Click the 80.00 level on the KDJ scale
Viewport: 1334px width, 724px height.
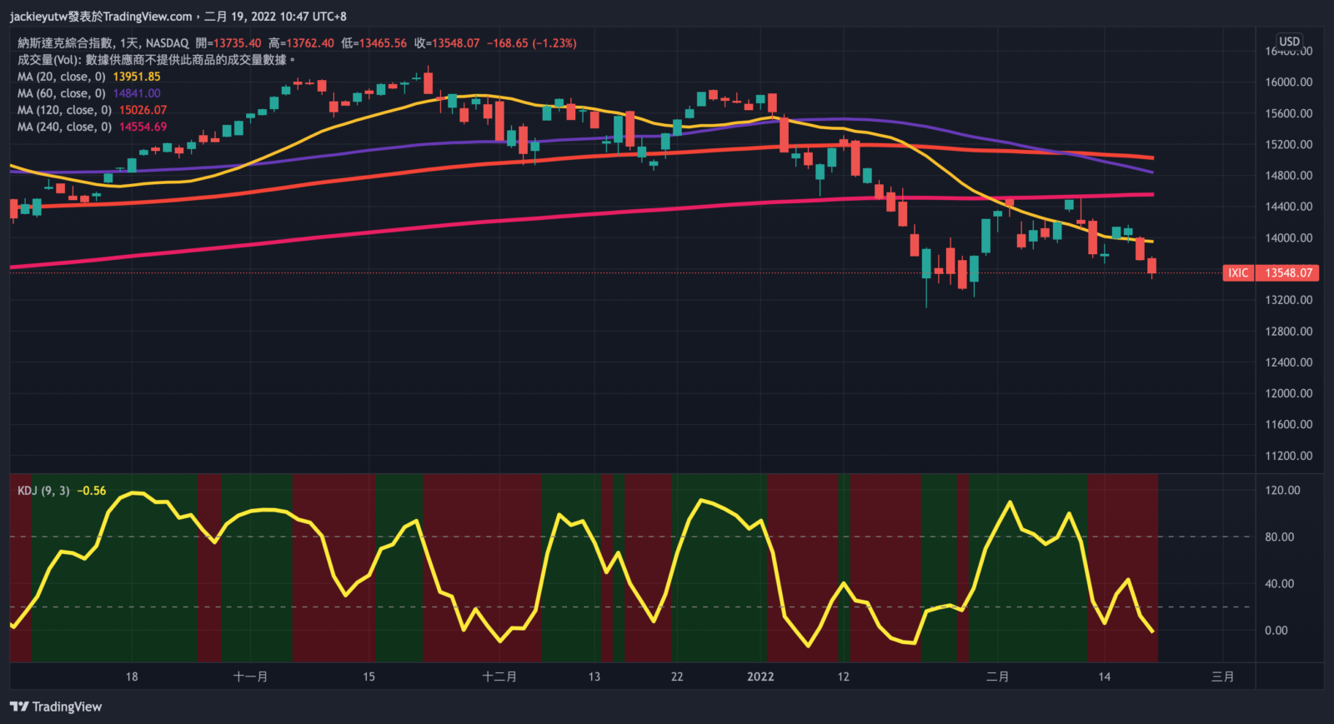tap(1279, 537)
